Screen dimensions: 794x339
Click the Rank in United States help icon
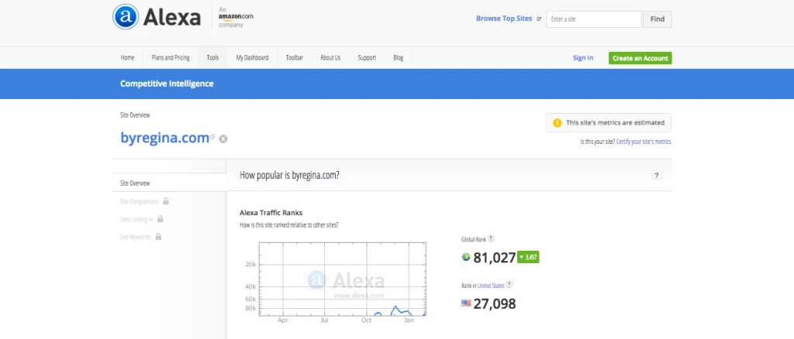[x=509, y=285]
